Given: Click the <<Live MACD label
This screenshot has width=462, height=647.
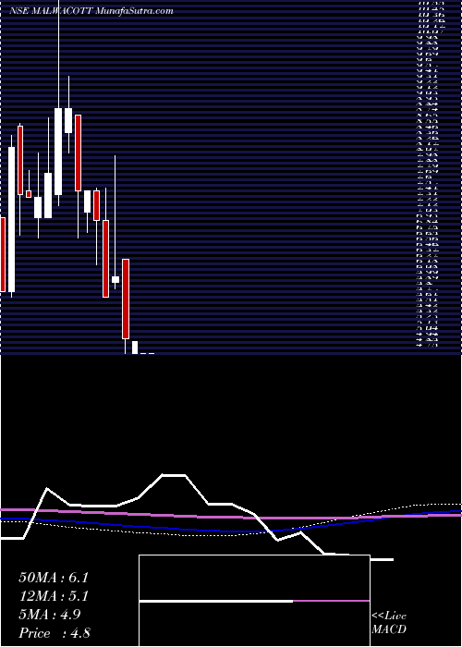Looking at the screenshot, I should pyautogui.click(x=389, y=623).
